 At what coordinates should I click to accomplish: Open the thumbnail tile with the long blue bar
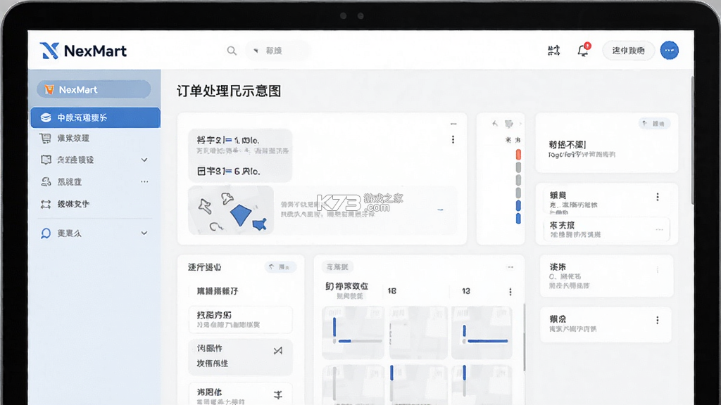[482, 333]
